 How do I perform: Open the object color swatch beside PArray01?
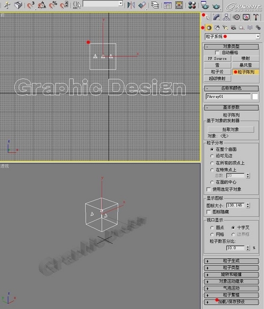click(255, 96)
